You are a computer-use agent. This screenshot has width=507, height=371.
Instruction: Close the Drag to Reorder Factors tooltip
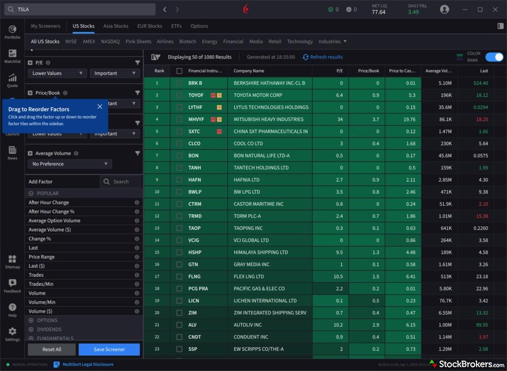(99, 107)
